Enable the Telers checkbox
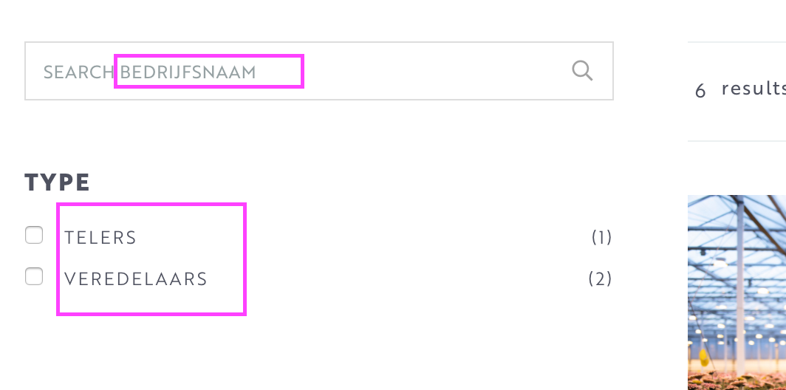The height and width of the screenshot is (390, 786). (x=34, y=236)
